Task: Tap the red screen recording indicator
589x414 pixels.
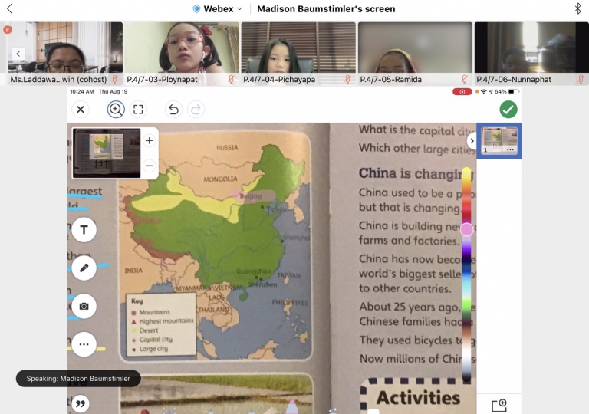Action: [462, 92]
